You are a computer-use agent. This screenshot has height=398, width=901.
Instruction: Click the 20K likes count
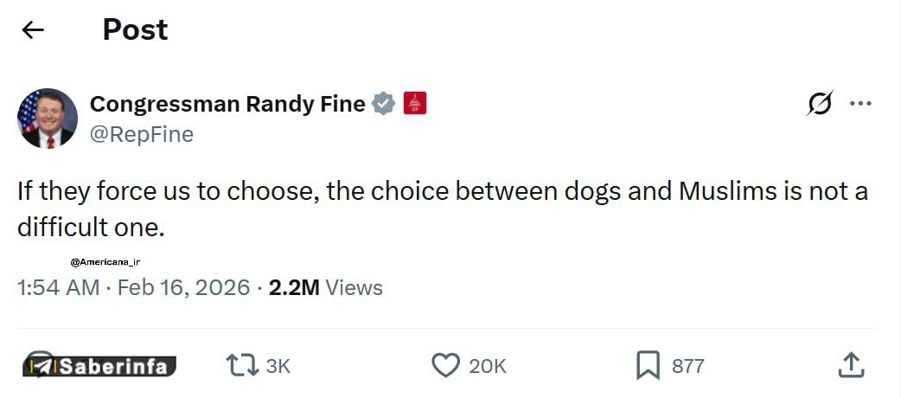[488, 366]
